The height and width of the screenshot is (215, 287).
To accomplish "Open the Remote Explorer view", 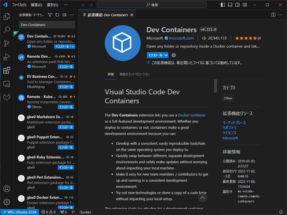I will point(7,84).
